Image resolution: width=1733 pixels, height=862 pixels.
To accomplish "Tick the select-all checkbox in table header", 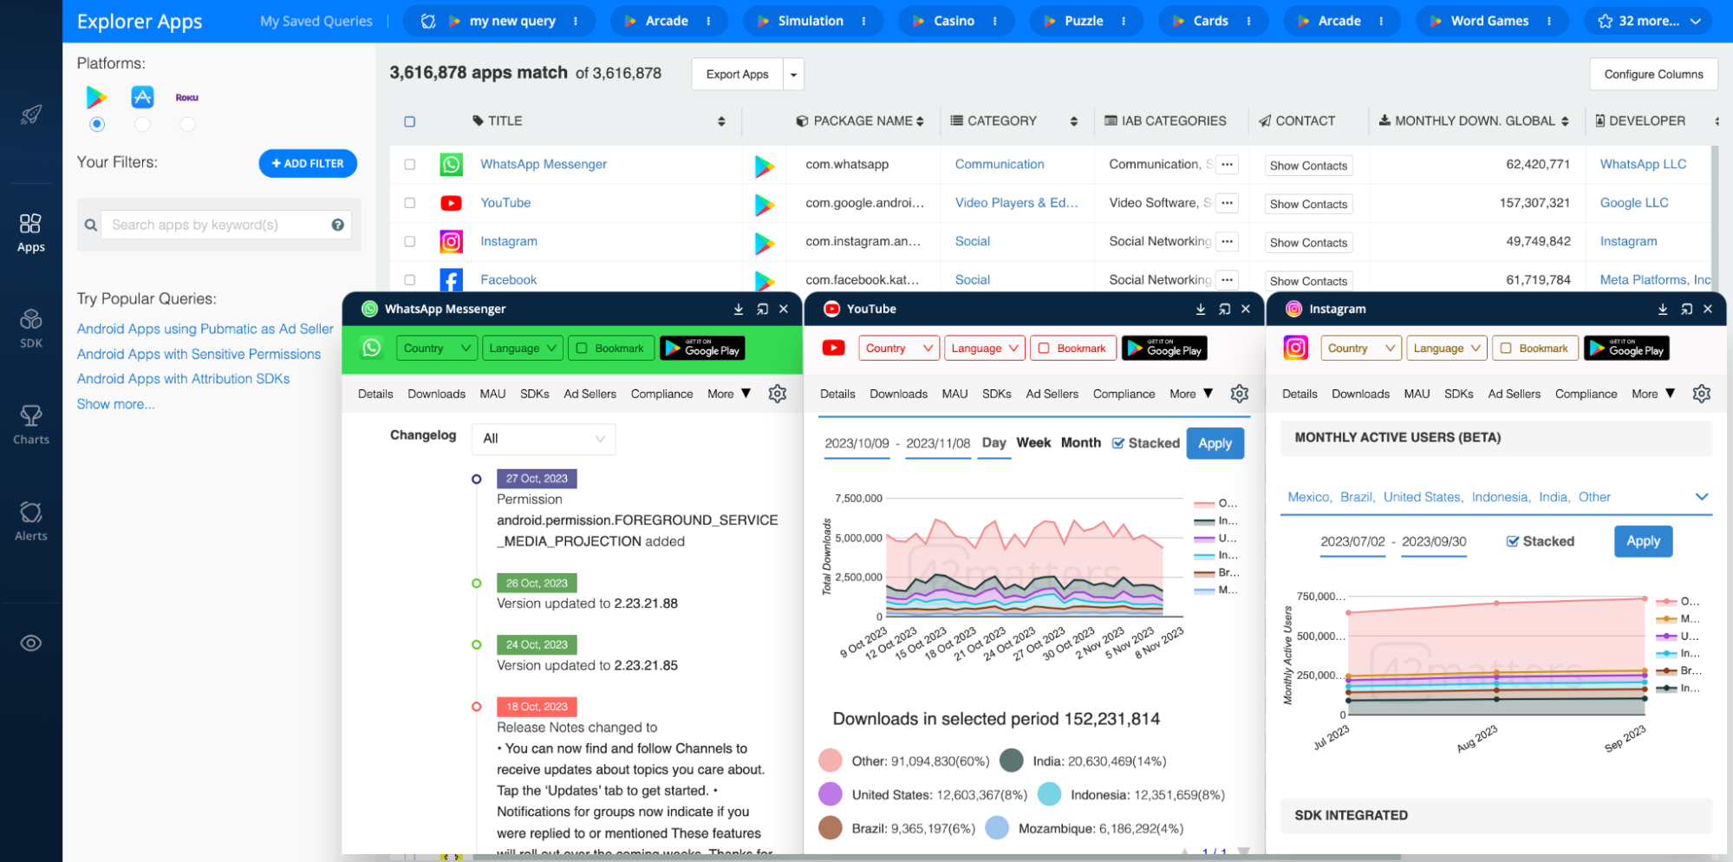I will pos(410,121).
